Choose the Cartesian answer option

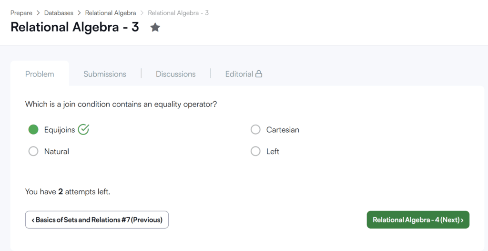tap(255, 130)
